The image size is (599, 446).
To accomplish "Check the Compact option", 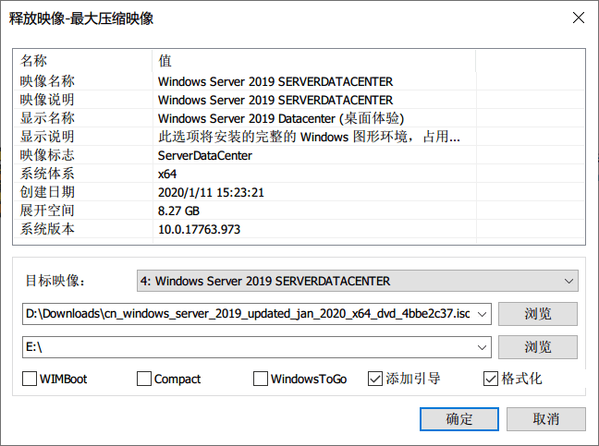I will tap(144, 379).
